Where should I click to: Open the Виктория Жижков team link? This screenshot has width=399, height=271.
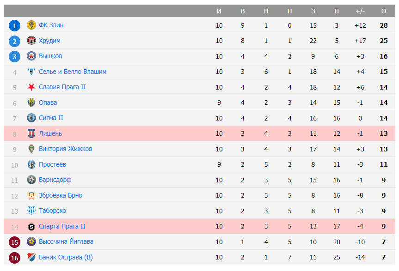[x=65, y=149]
